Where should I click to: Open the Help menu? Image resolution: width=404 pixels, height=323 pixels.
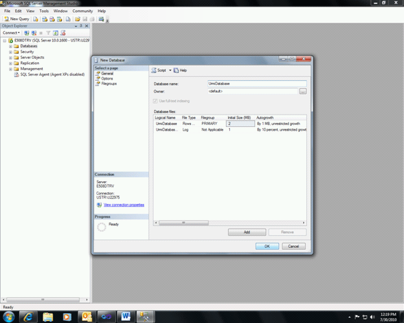(x=102, y=11)
